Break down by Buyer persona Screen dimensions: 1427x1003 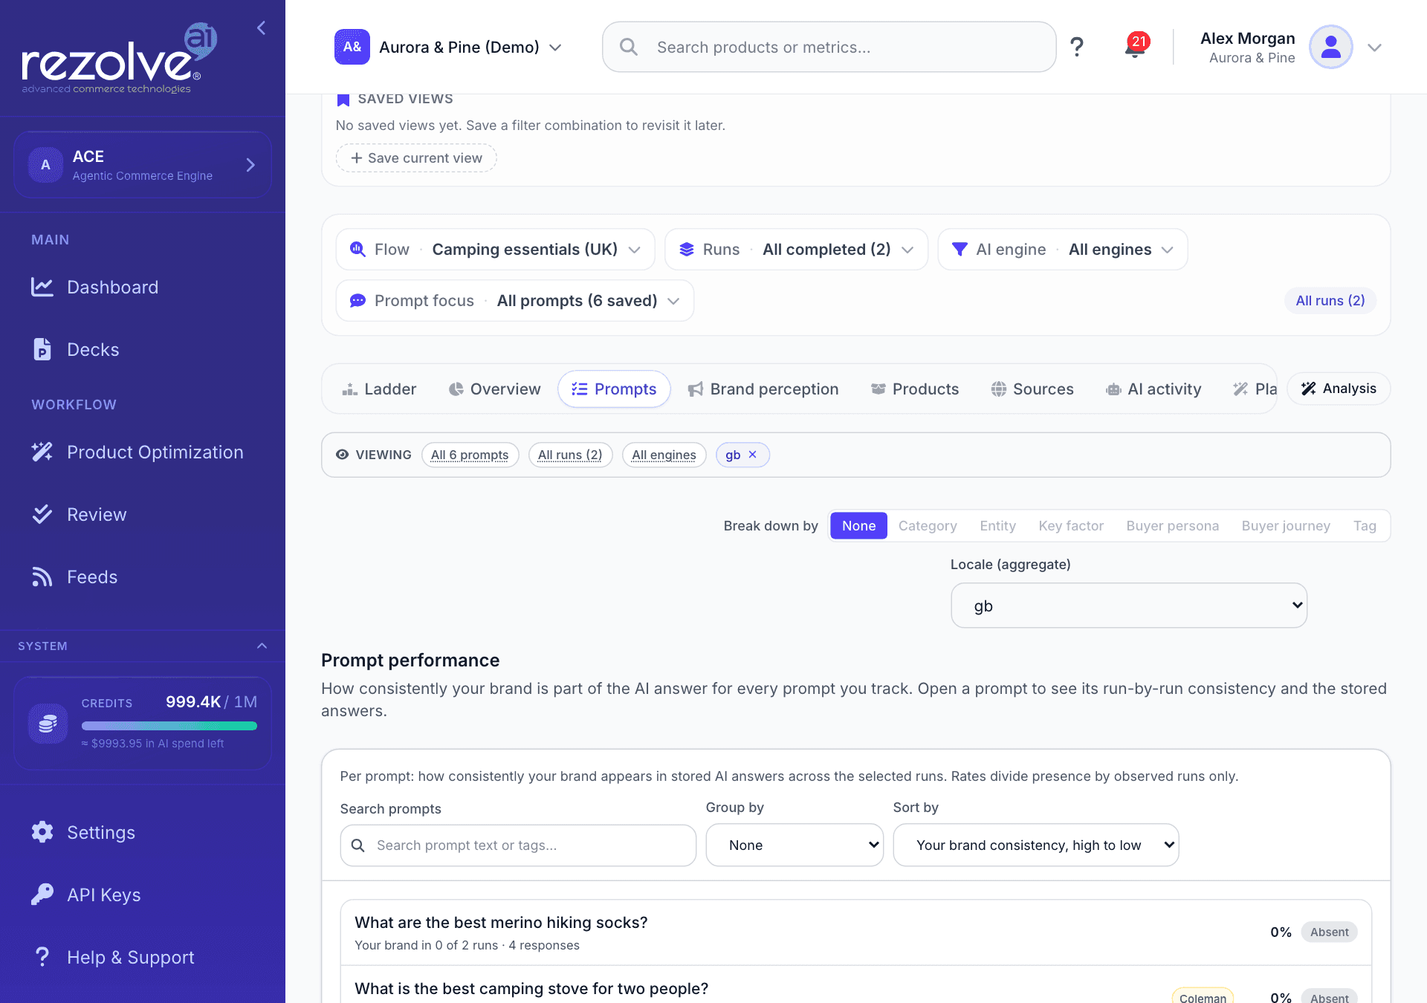[x=1173, y=525]
